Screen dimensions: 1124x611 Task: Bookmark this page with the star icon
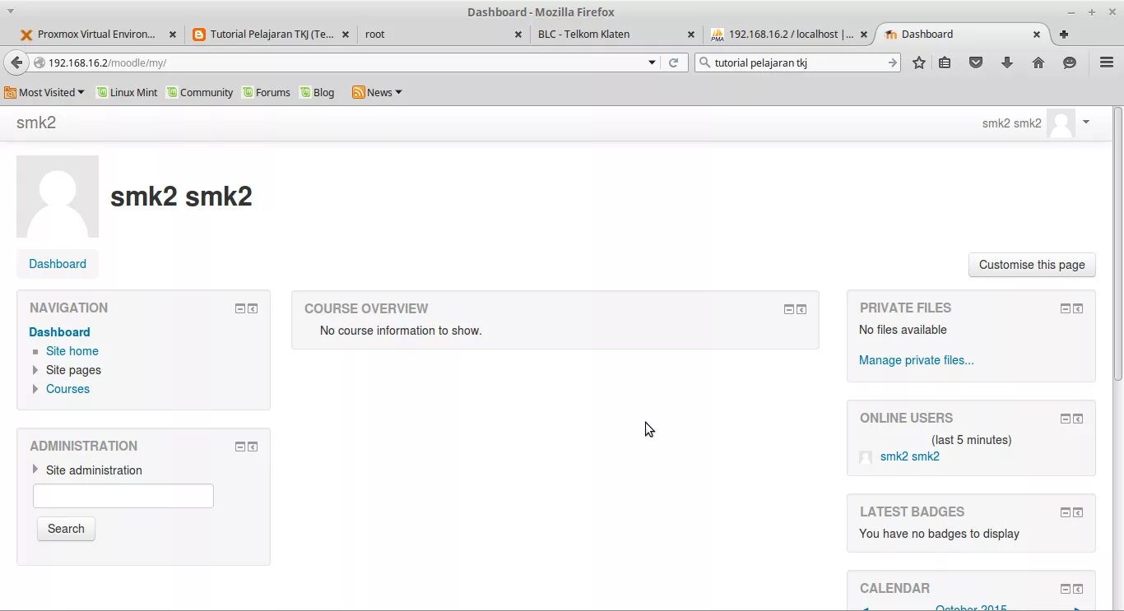[919, 62]
